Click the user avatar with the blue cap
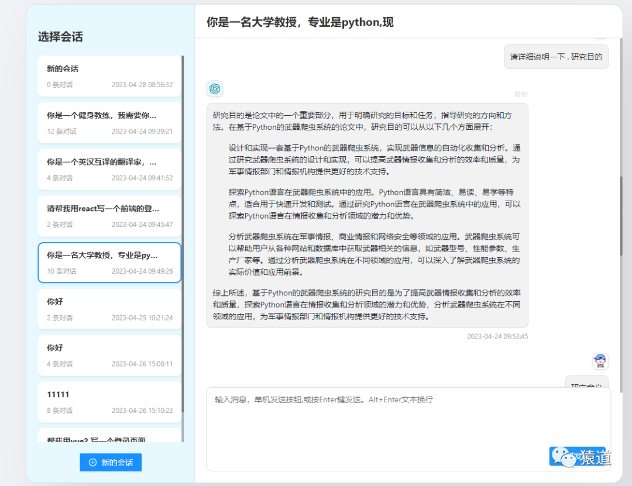632x486 pixels. click(600, 361)
